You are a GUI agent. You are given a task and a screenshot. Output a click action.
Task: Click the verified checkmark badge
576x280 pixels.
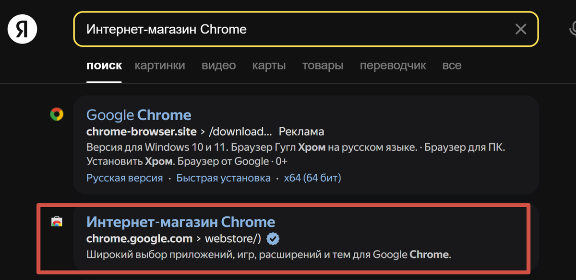274,238
